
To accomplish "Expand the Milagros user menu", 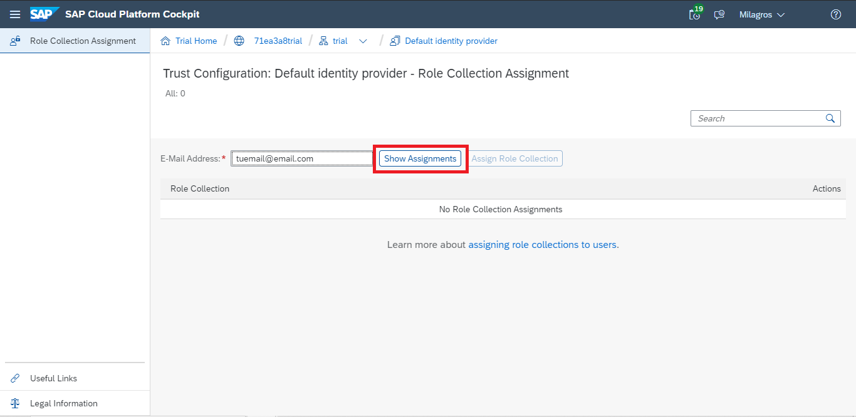I will 762,14.
